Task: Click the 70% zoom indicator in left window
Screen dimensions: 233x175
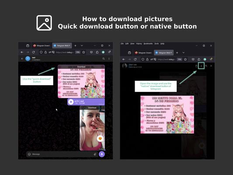Action: (78, 52)
